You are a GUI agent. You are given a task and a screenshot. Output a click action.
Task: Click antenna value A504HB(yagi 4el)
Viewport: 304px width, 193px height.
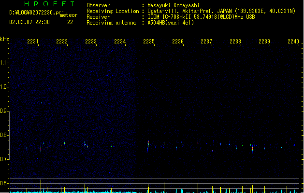click(171, 23)
